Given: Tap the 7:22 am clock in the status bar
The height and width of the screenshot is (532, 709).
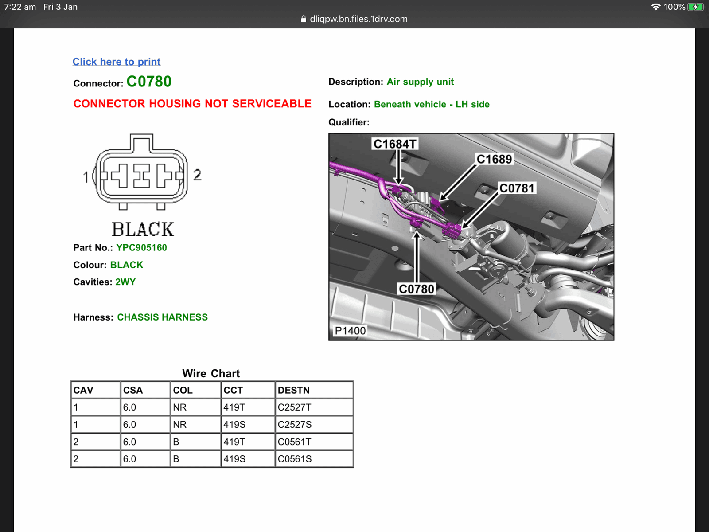Looking at the screenshot, I should (x=20, y=7).
